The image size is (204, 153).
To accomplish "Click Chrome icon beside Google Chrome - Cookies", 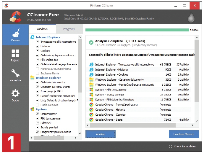I will point(91,115).
